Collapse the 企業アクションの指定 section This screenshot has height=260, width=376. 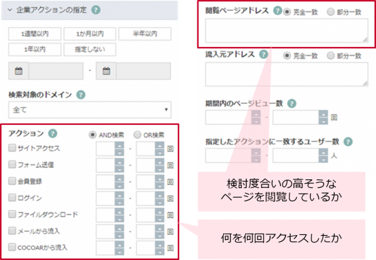[10, 10]
